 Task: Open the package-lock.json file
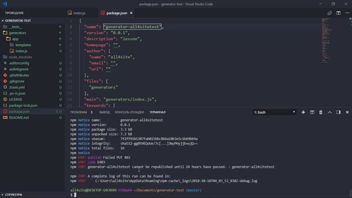(x=32, y=105)
